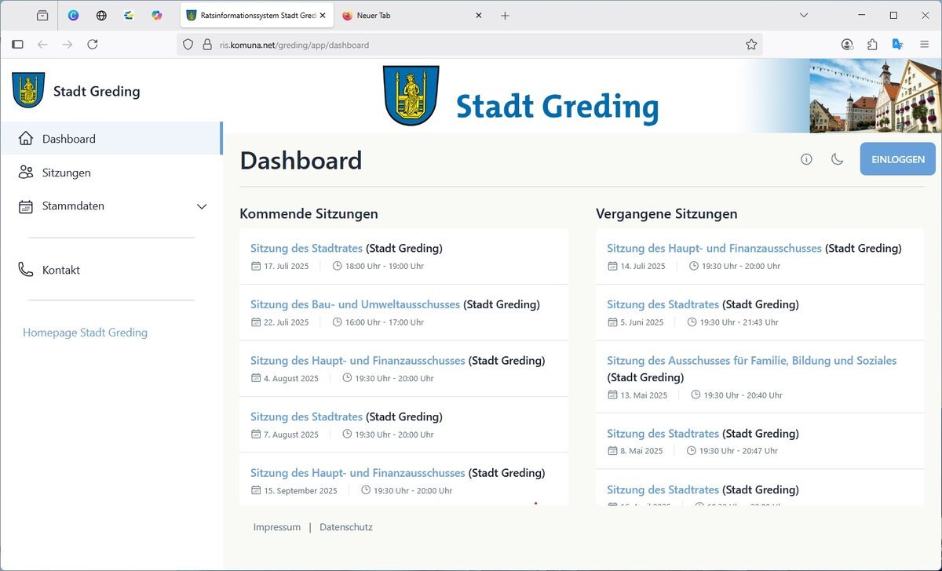Click the time 18:00 Uhr - 19:00 Uhr
The width and height of the screenshot is (942, 571).
point(384,266)
